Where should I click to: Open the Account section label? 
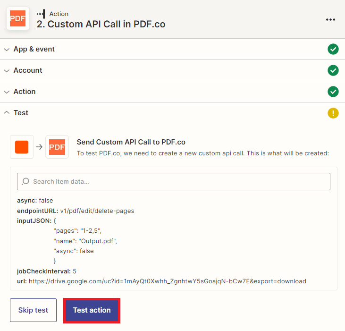28,70
